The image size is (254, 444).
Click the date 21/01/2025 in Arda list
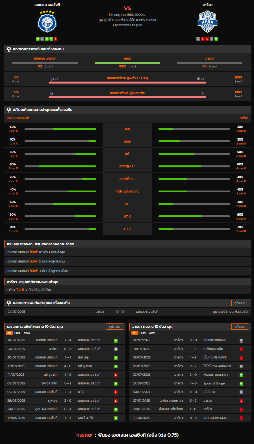point(142,418)
